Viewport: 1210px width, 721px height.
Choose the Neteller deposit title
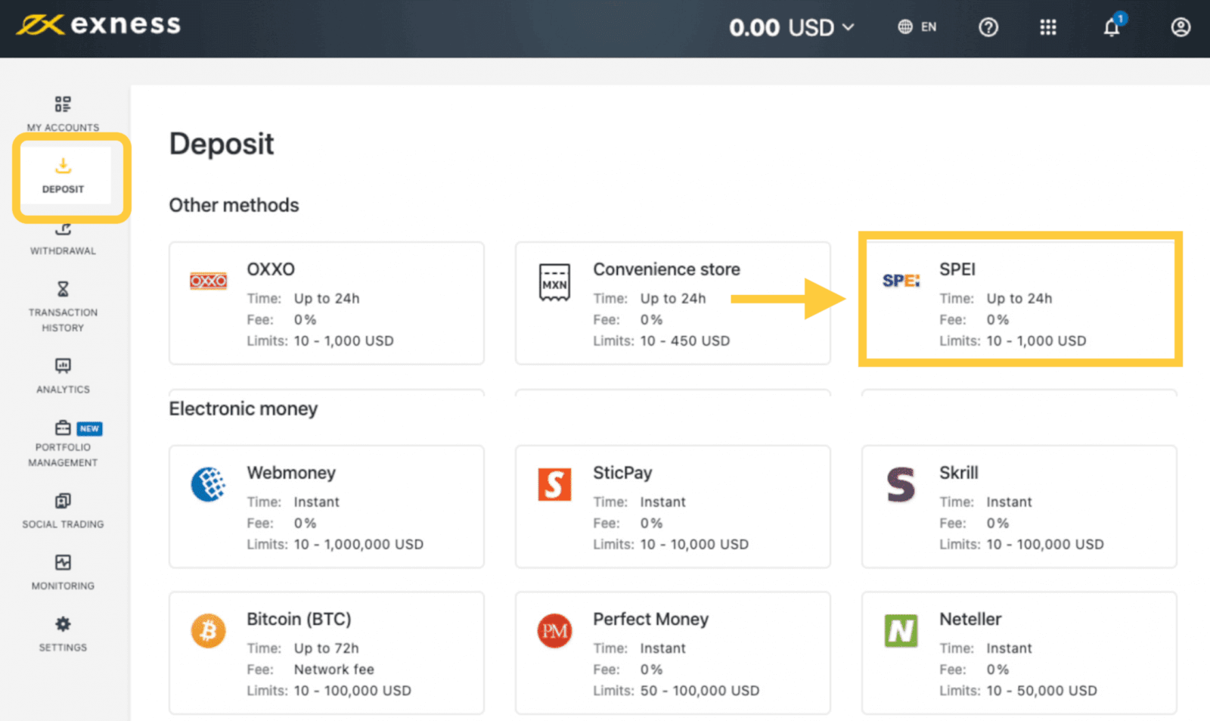(970, 619)
